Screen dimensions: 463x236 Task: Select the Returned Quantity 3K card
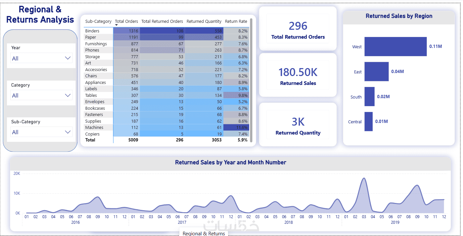tap(298, 125)
